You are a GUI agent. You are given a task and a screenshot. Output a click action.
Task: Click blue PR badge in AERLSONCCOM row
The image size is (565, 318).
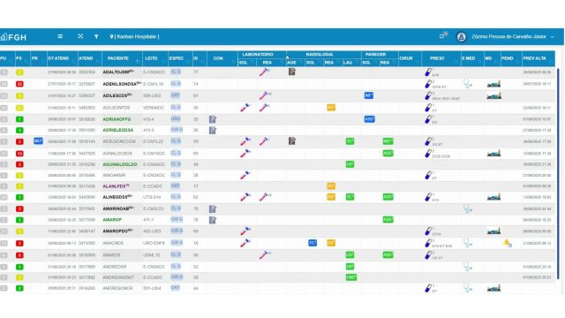tap(38, 141)
